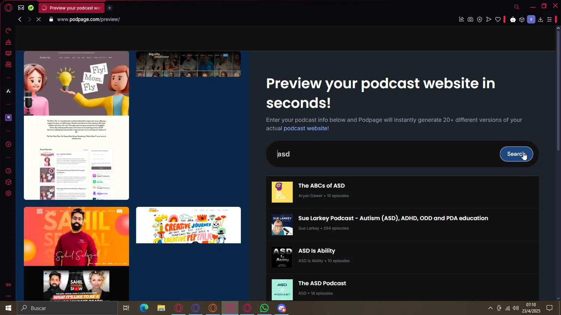Open the Player icon in sidebar
This screenshot has height=315, width=561.
(x=8, y=144)
